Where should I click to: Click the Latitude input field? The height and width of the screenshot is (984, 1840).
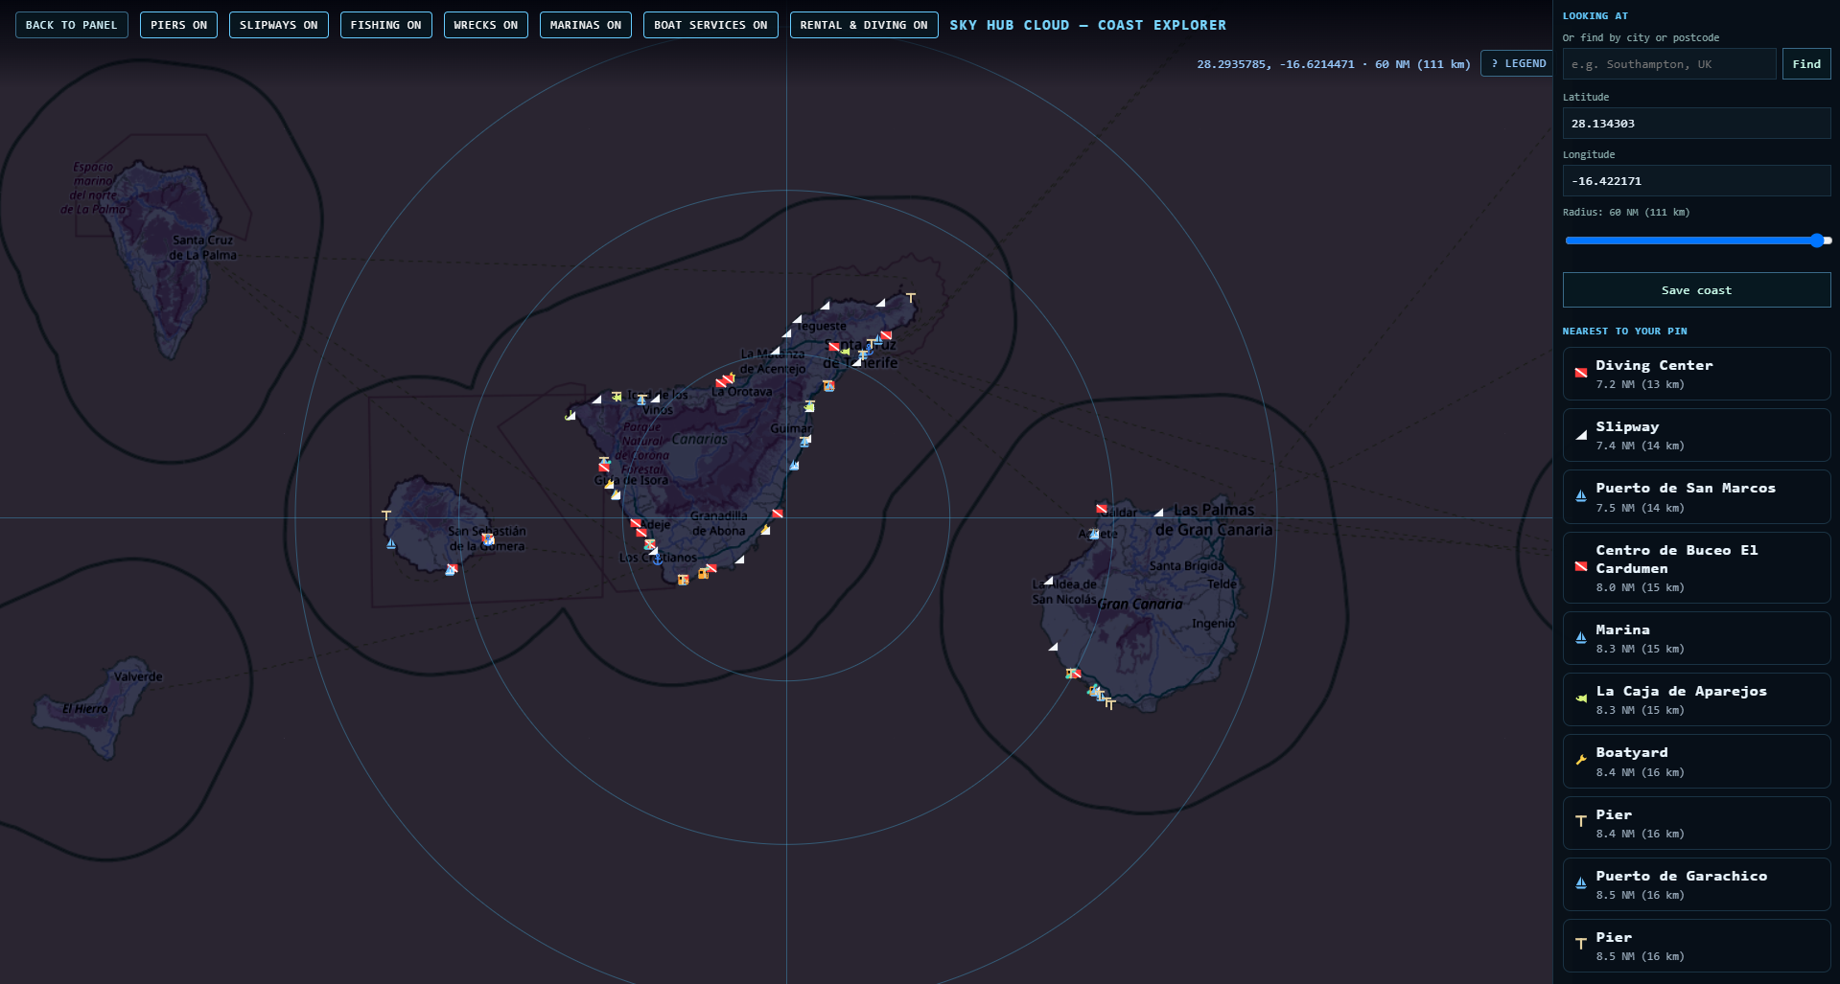[x=1696, y=124]
